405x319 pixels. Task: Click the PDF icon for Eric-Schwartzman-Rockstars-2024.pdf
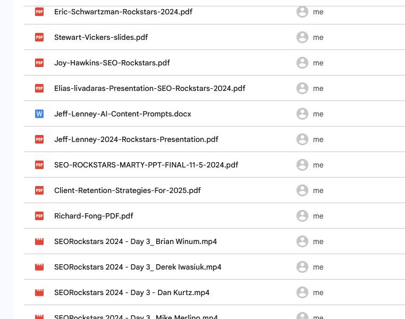point(39,12)
